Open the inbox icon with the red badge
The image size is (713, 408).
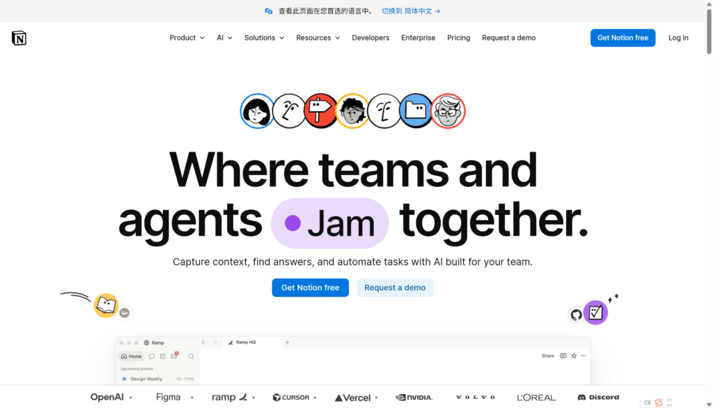pos(174,356)
